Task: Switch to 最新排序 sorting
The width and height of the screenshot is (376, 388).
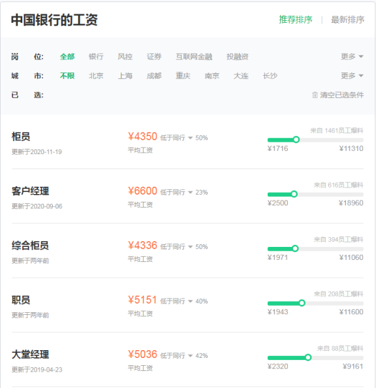Action: click(x=347, y=20)
